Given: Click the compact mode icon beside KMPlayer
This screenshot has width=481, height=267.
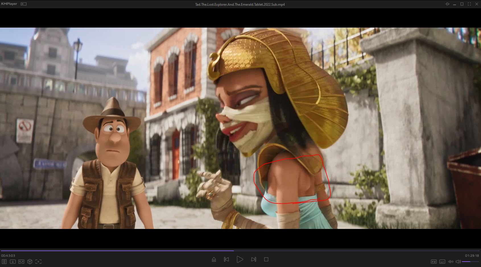Looking at the screenshot, I should 24,4.
